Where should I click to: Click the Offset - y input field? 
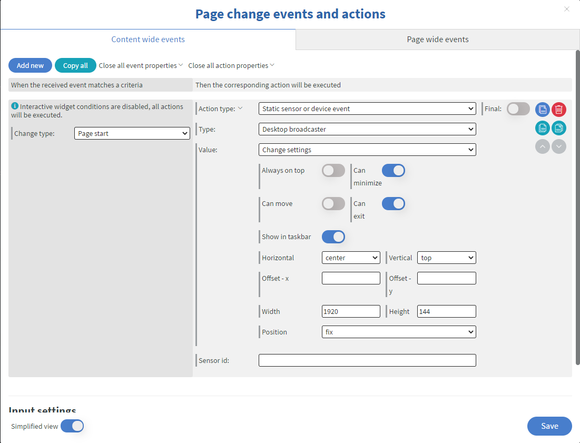tap(447, 278)
